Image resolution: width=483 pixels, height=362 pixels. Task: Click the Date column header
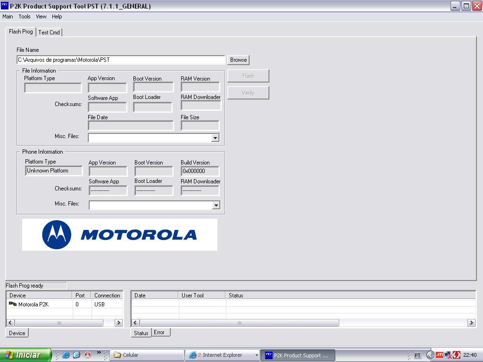tap(155, 296)
